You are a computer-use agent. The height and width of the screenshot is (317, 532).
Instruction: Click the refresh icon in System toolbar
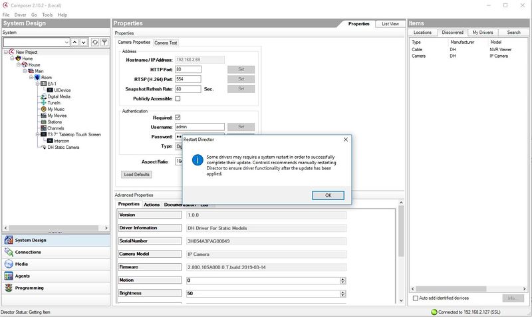(x=95, y=42)
